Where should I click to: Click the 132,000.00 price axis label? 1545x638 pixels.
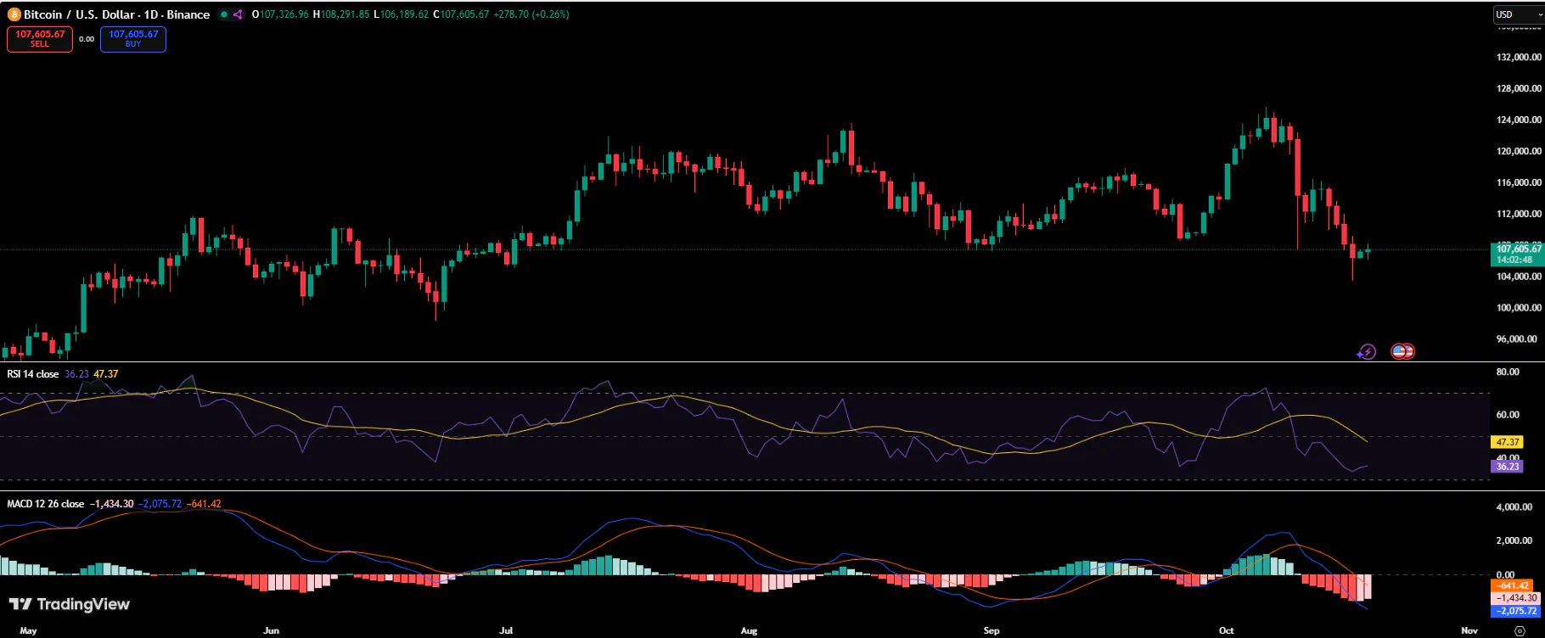[1519, 58]
